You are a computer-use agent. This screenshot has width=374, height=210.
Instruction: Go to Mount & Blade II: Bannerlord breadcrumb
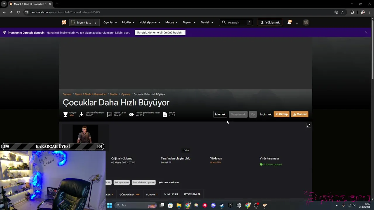(91, 94)
